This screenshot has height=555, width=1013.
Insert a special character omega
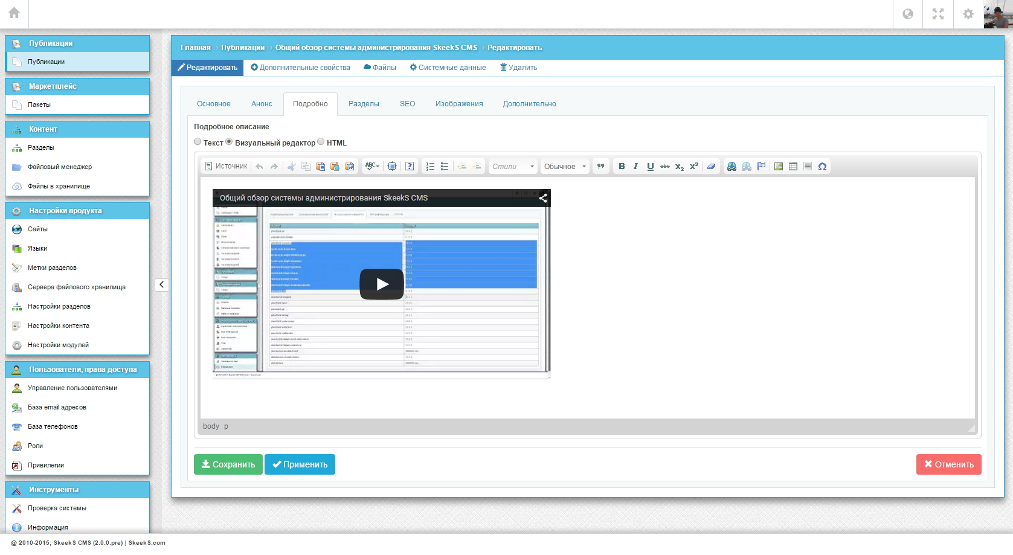[822, 166]
